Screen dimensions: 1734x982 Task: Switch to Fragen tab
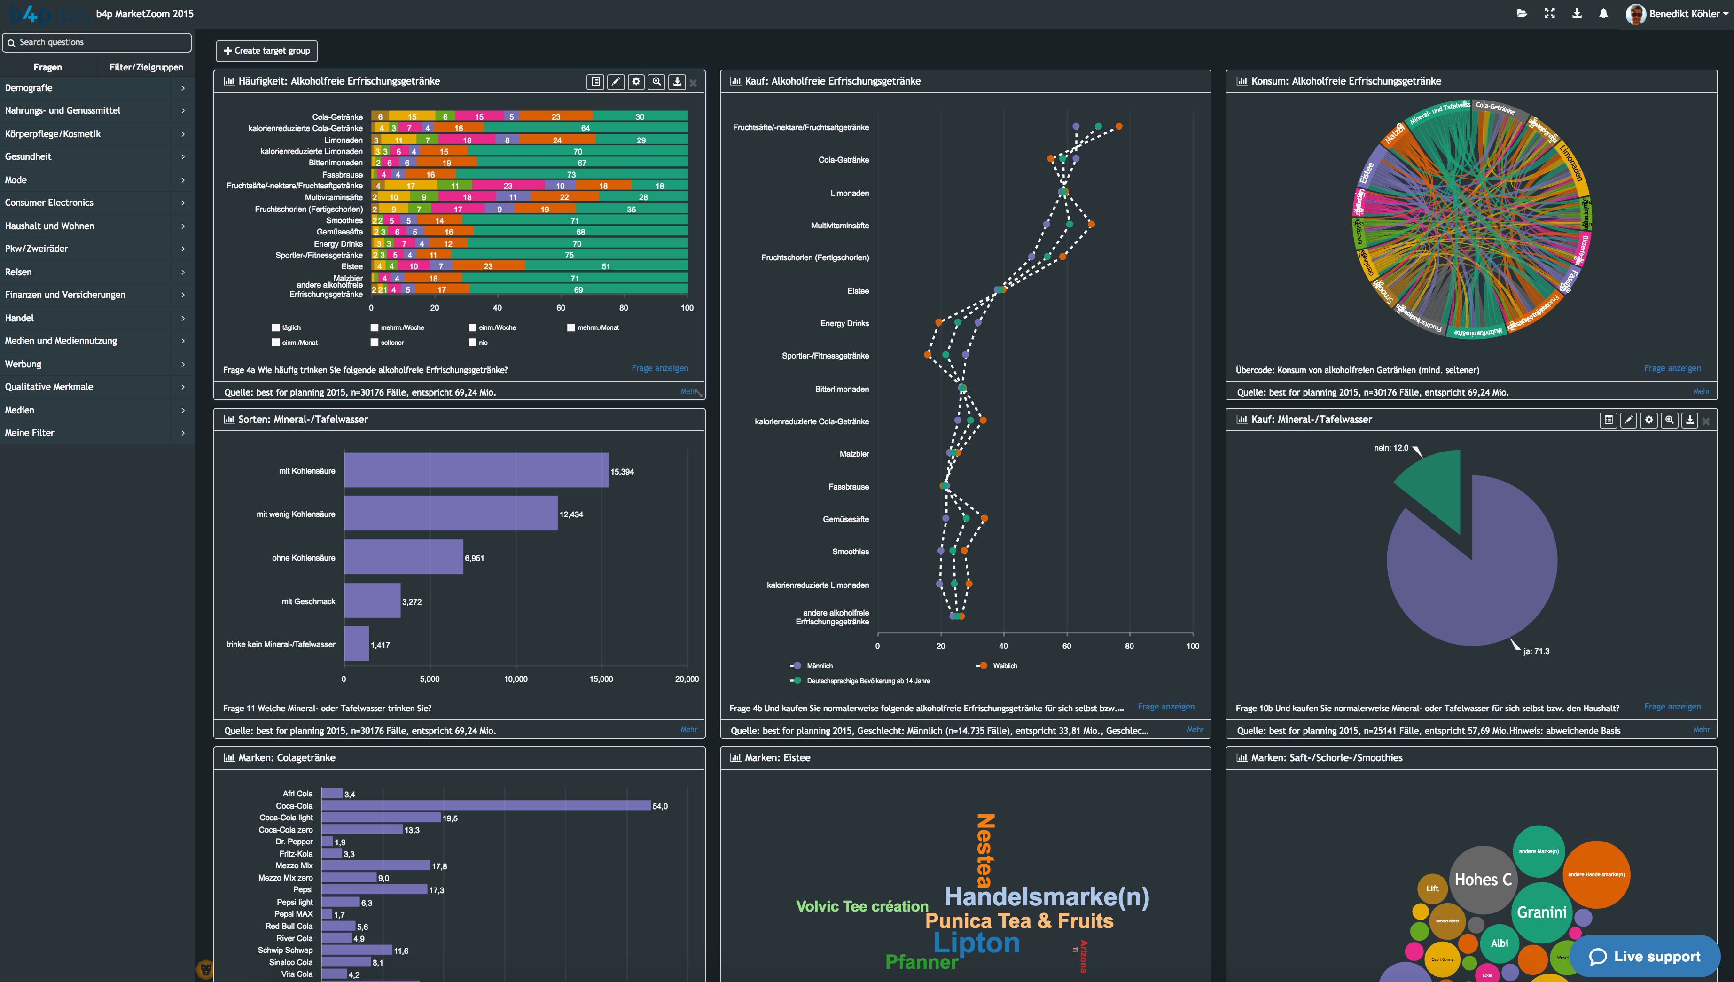click(x=48, y=68)
